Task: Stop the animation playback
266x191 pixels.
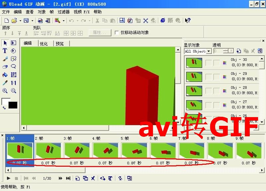Action: pyautogui.click(x=16, y=178)
